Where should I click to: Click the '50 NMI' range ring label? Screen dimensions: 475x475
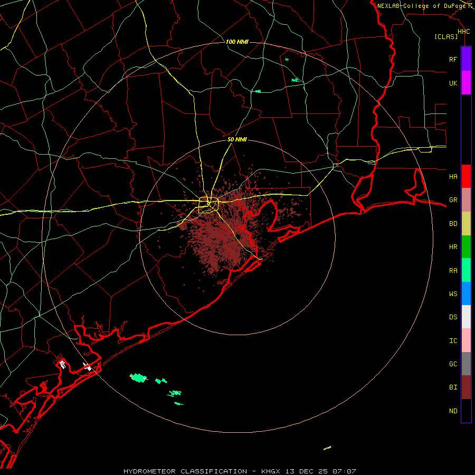pyautogui.click(x=237, y=139)
